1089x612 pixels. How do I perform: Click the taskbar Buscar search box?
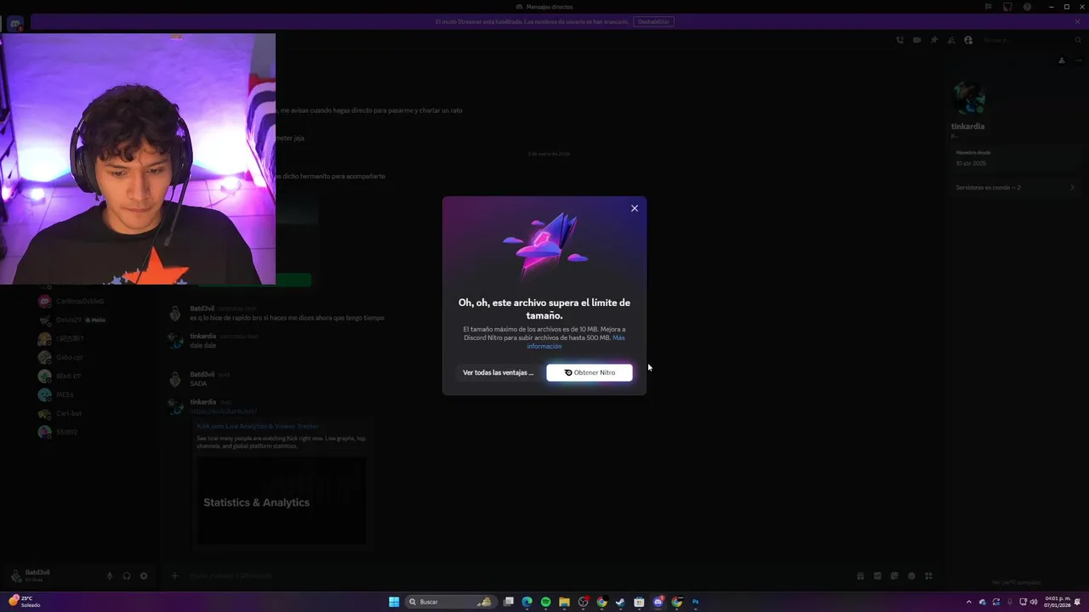click(451, 602)
